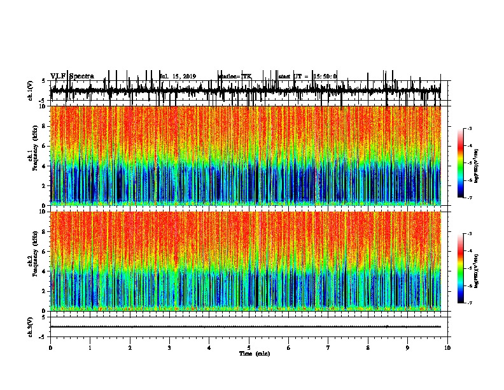Click time axis tick label '0'
The image size is (504, 390).
50,348
